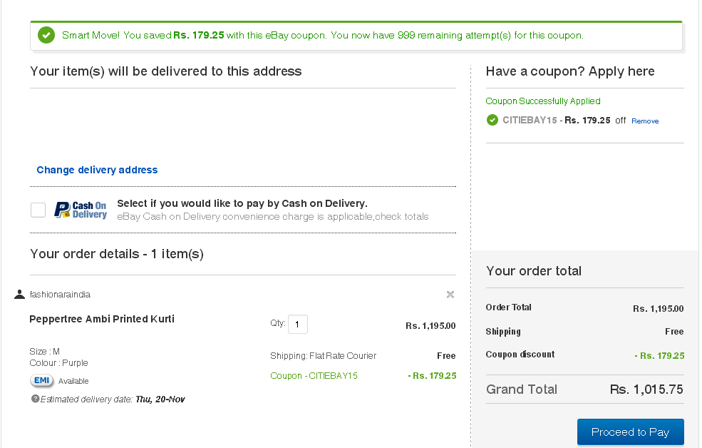Click the Coupon discount row in order total
The height and width of the screenshot is (448, 702).
tap(584, 355)
